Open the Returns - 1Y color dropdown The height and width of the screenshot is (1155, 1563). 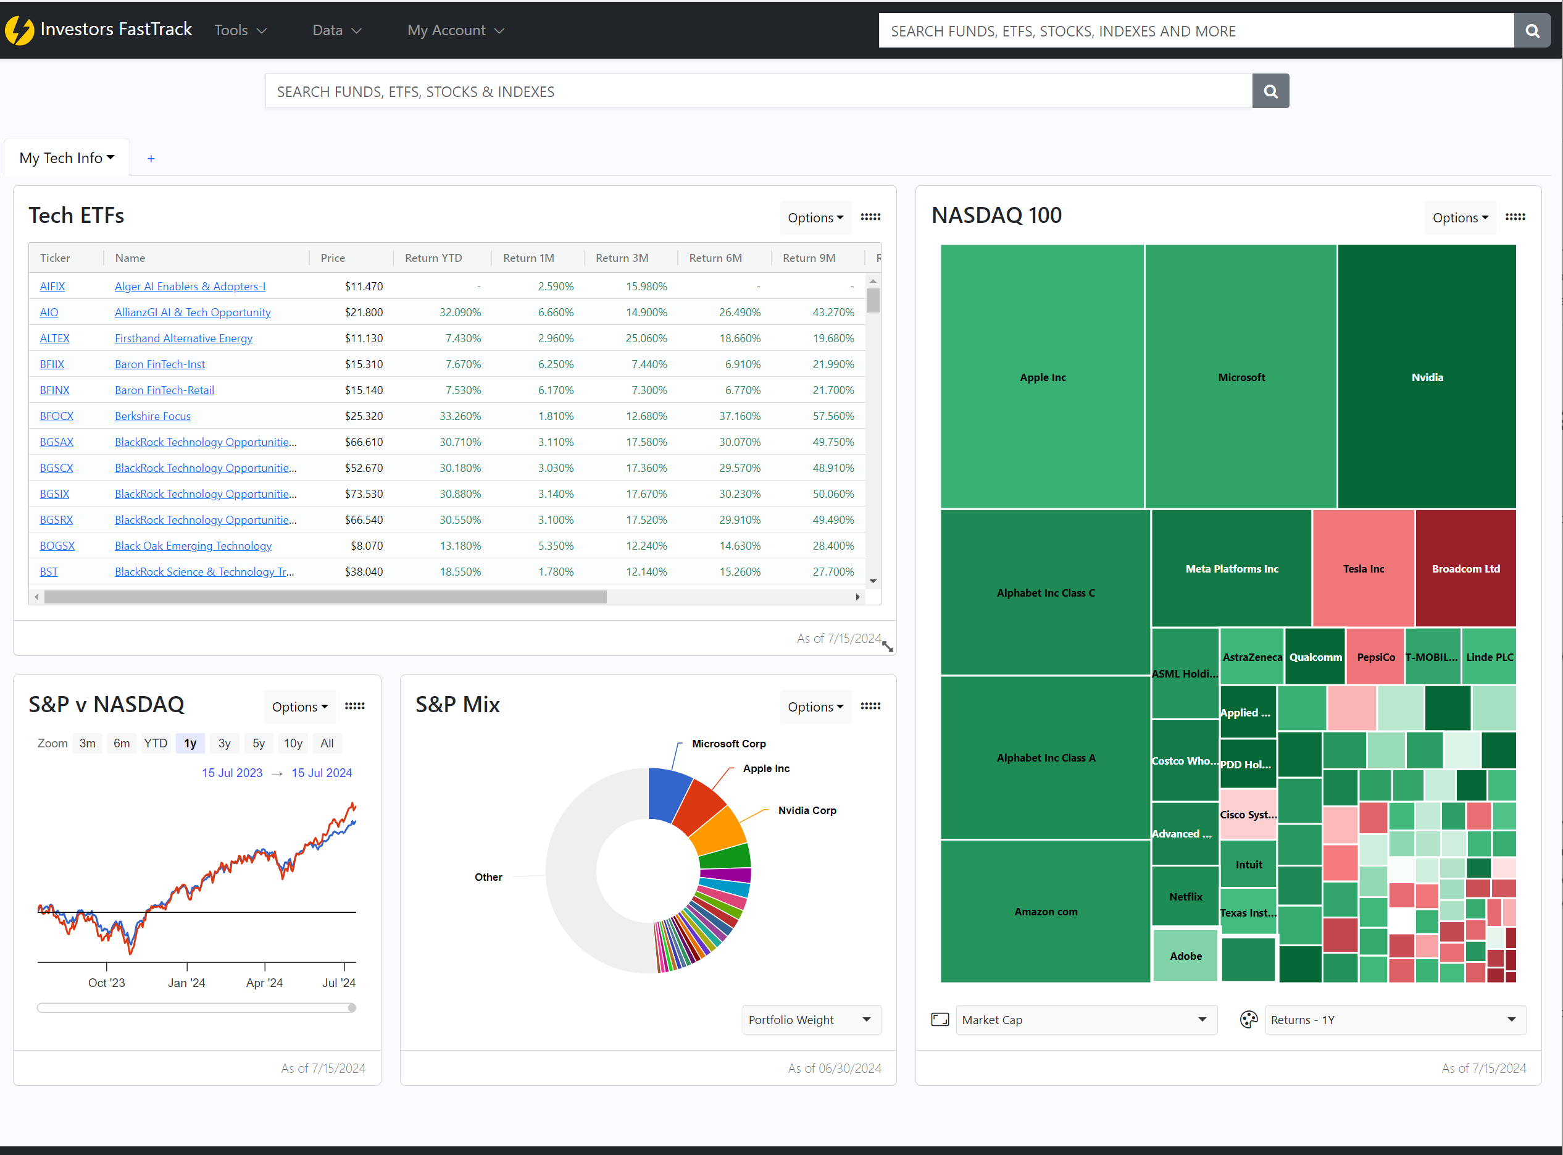click(x=1394, y=1019)
